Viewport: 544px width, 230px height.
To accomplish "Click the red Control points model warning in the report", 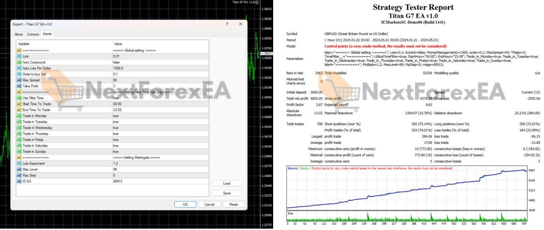I will pos(386,46).
